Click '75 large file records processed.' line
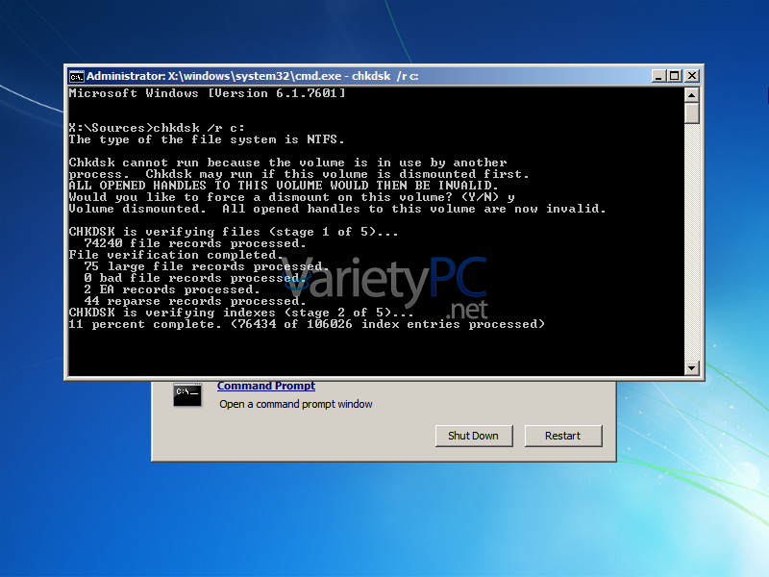Screen dimensions: 769x577 point(207,266)
